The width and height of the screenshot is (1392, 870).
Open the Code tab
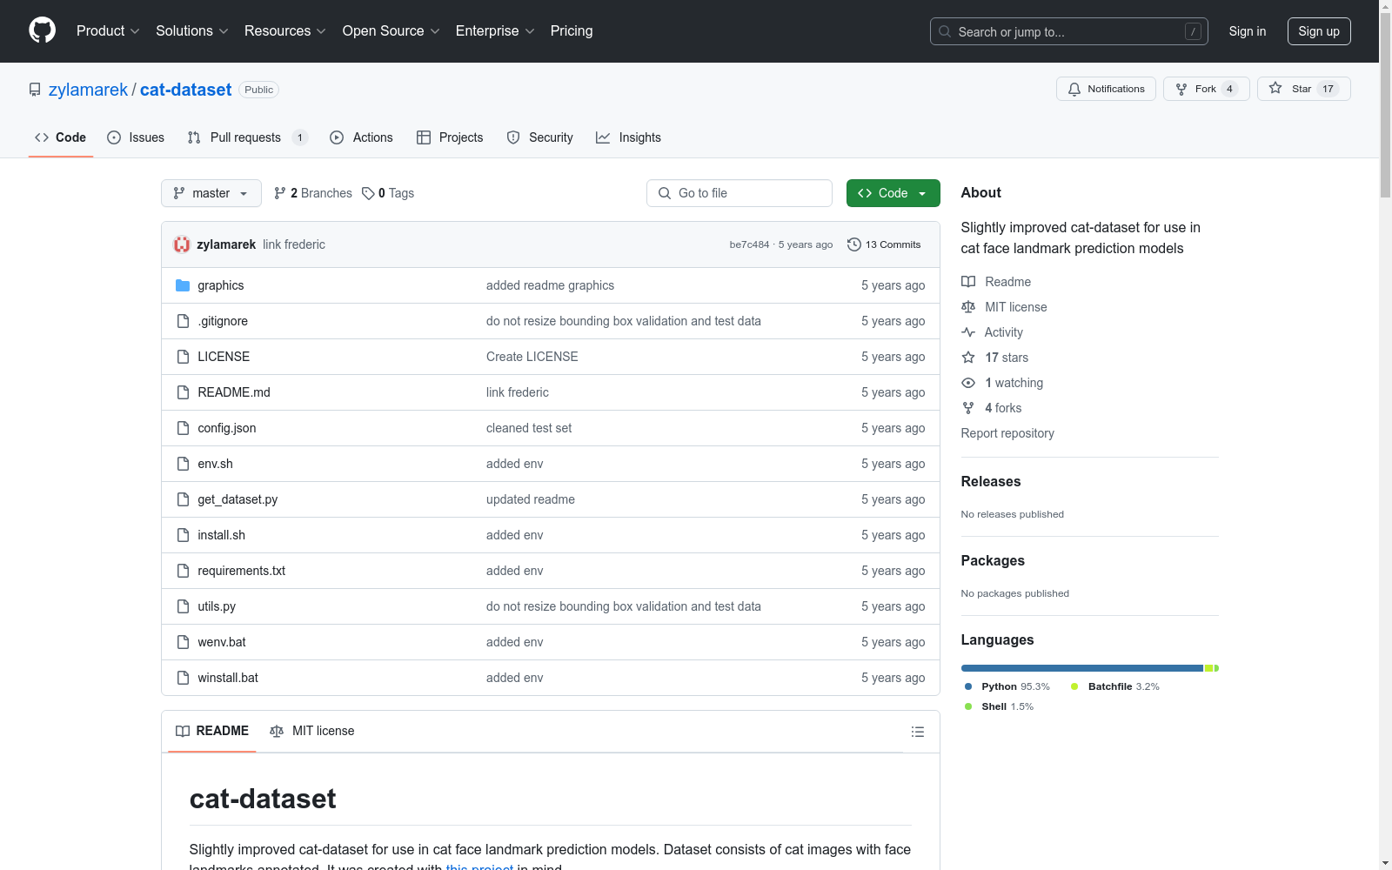61,137
